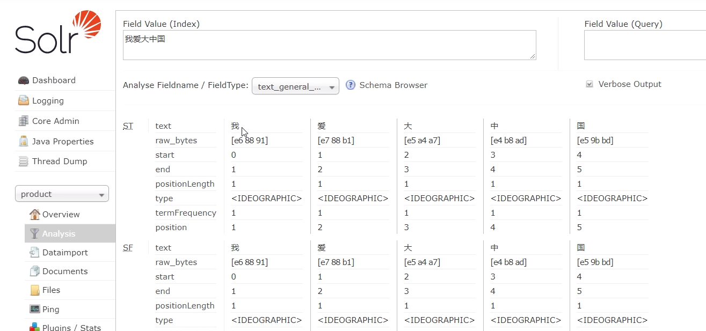
Task: Click the Java Properties icon
Action: tap(24, 142)
